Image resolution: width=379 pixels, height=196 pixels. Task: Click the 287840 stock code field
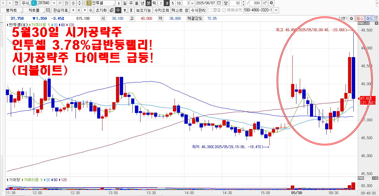click(x=44, y=3)
